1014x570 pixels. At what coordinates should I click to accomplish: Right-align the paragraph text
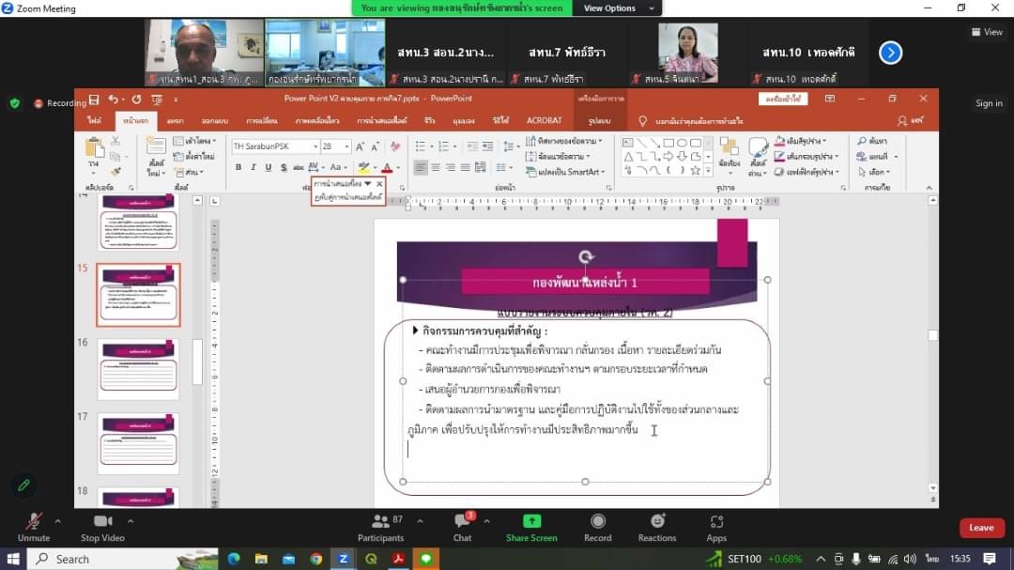450,167
